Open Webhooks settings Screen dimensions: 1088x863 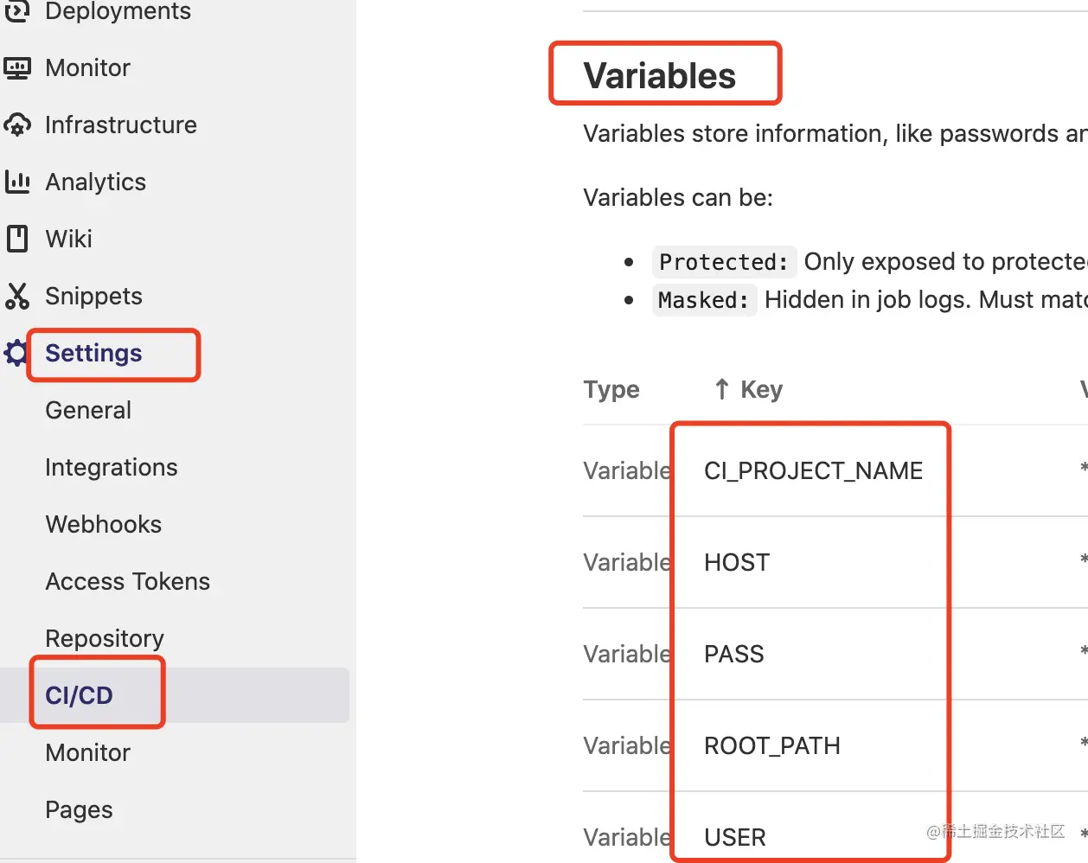coord(103,524)
